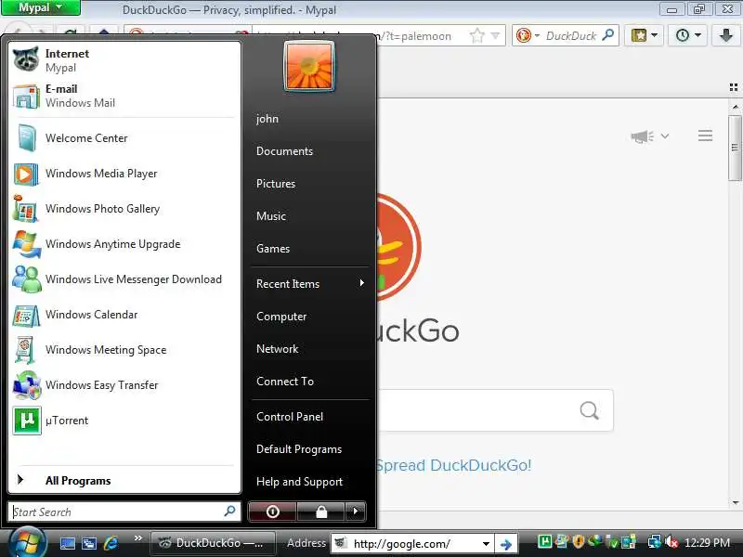Click µTorrent system tray icon
Image resolution: width=743 pixels, height=557 pixels.
[x=544, y=541]
